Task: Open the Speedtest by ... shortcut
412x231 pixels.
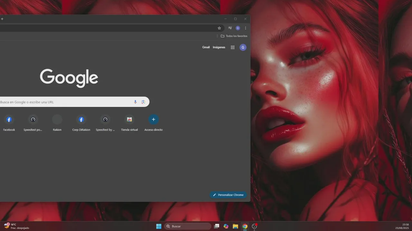Action: 105,123
